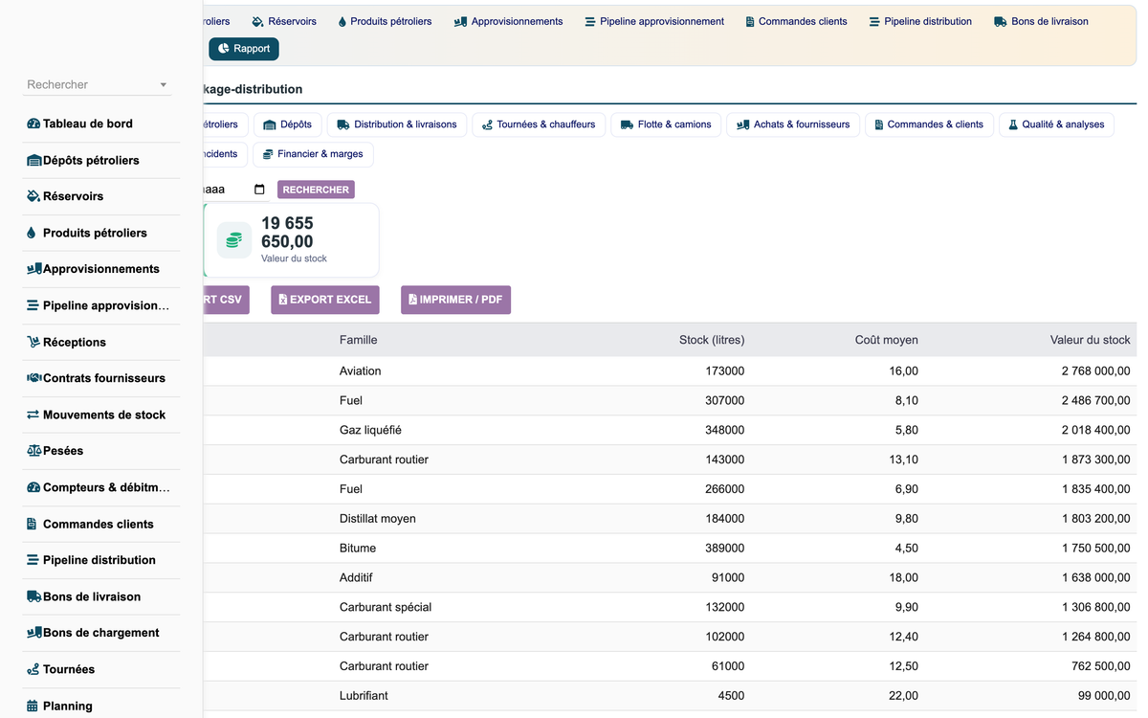
Task: Switch to Achats & fournisseurs tab
Action: click(793, 124)
